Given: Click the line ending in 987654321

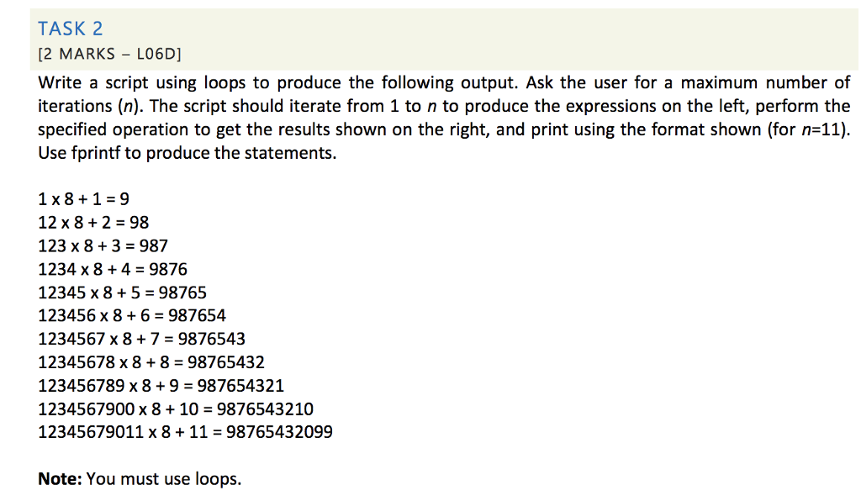Looking at the screenshot, I should 161,385.
